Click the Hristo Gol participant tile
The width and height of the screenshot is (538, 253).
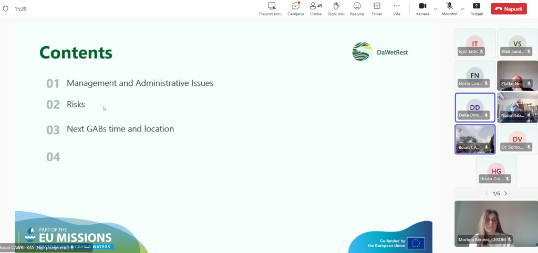point(496,171)
